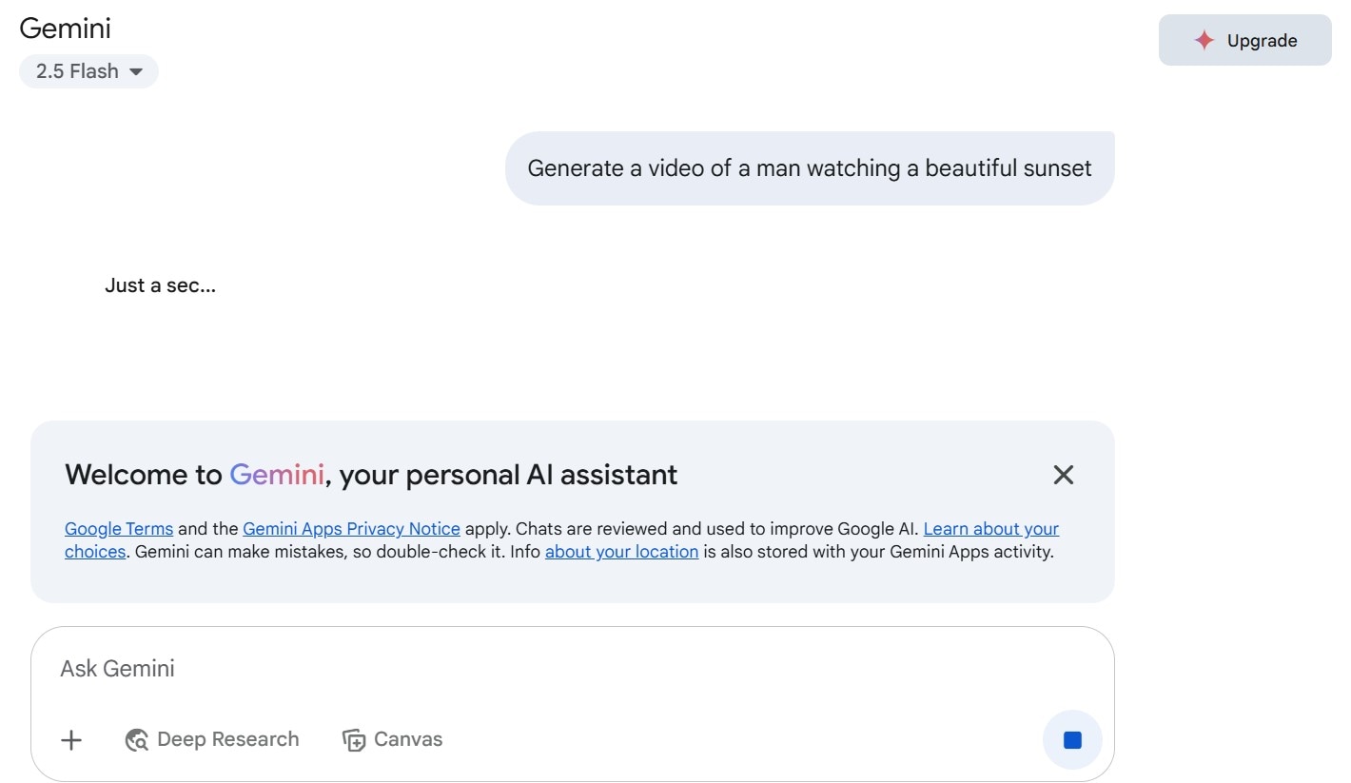The height and width of the screenshot is (783, 1351).
Task: Click the "about your location" link
Action: coord(621,552)
